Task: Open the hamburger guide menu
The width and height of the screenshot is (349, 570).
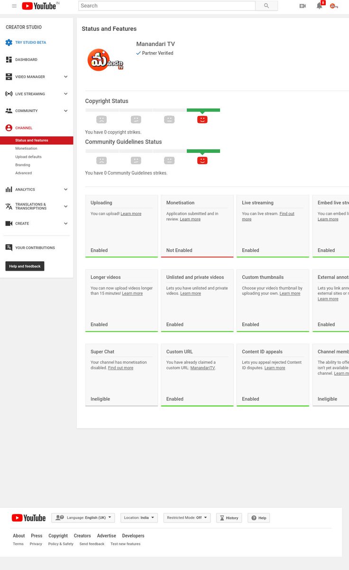Action: coord(14,6)
